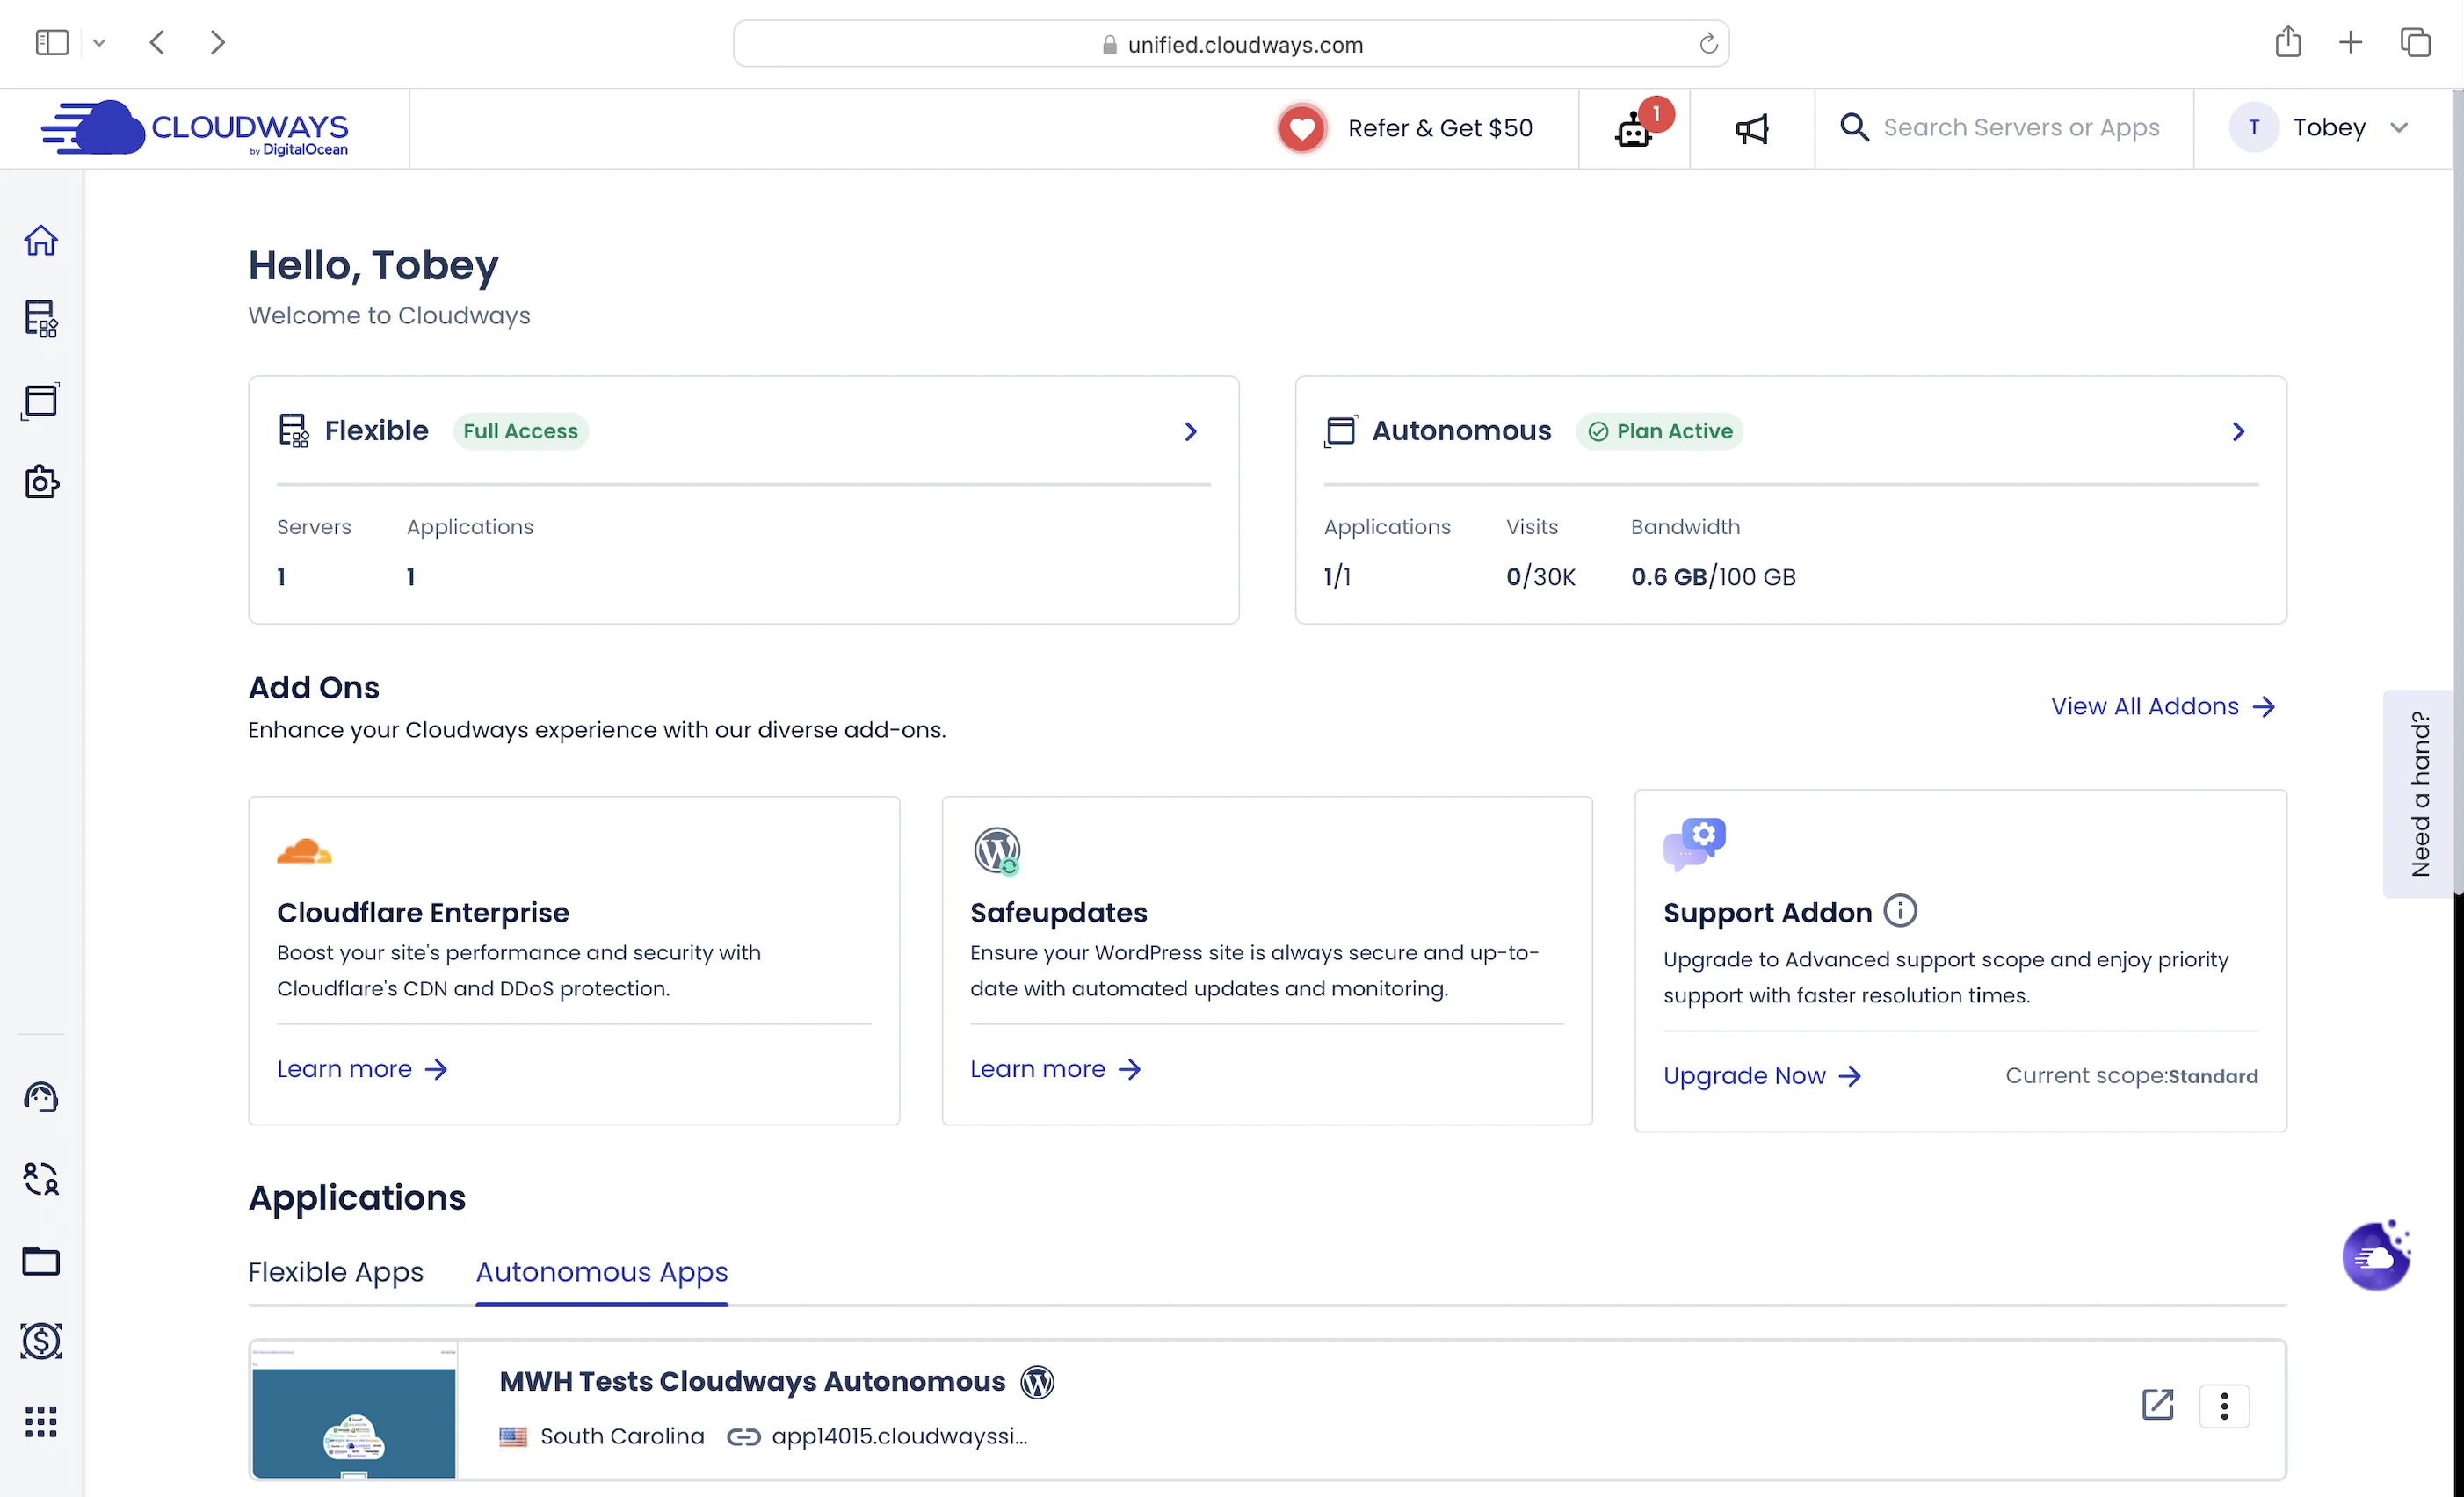Image resolution: width=2464 pixels, height=1497 pixels.
Task: Open the Autonomous apps sidebar icon
Action: tap(41, 401)
